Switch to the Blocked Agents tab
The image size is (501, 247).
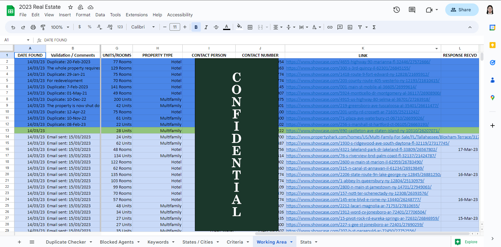click(120, 242)
